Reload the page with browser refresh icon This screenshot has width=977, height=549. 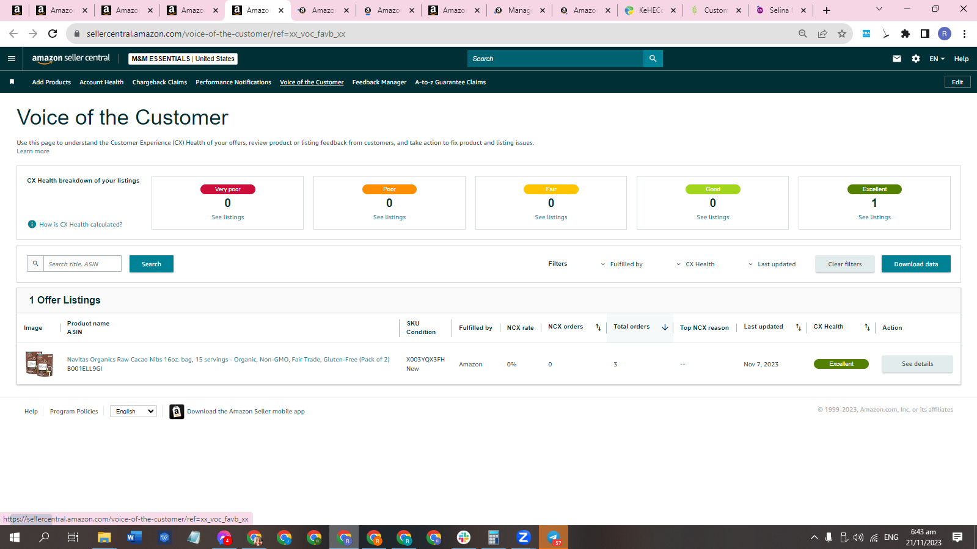tap(53, 34)
